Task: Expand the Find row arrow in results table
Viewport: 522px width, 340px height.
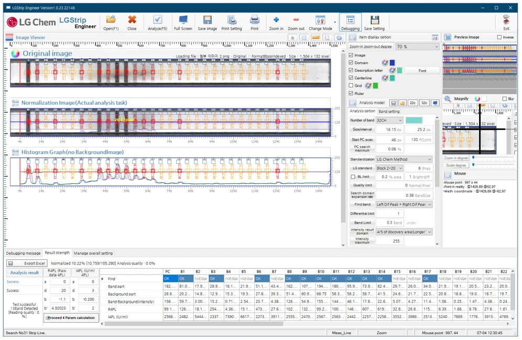Action: [x=102, y=279]
